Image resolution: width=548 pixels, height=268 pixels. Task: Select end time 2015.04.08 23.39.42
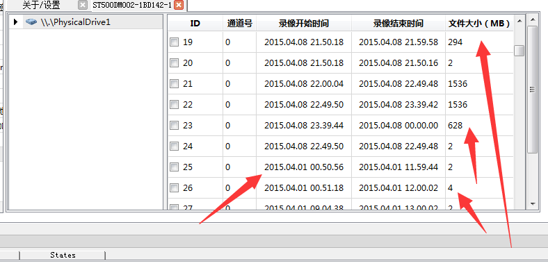pyautogui.click(x=398, y=105)
